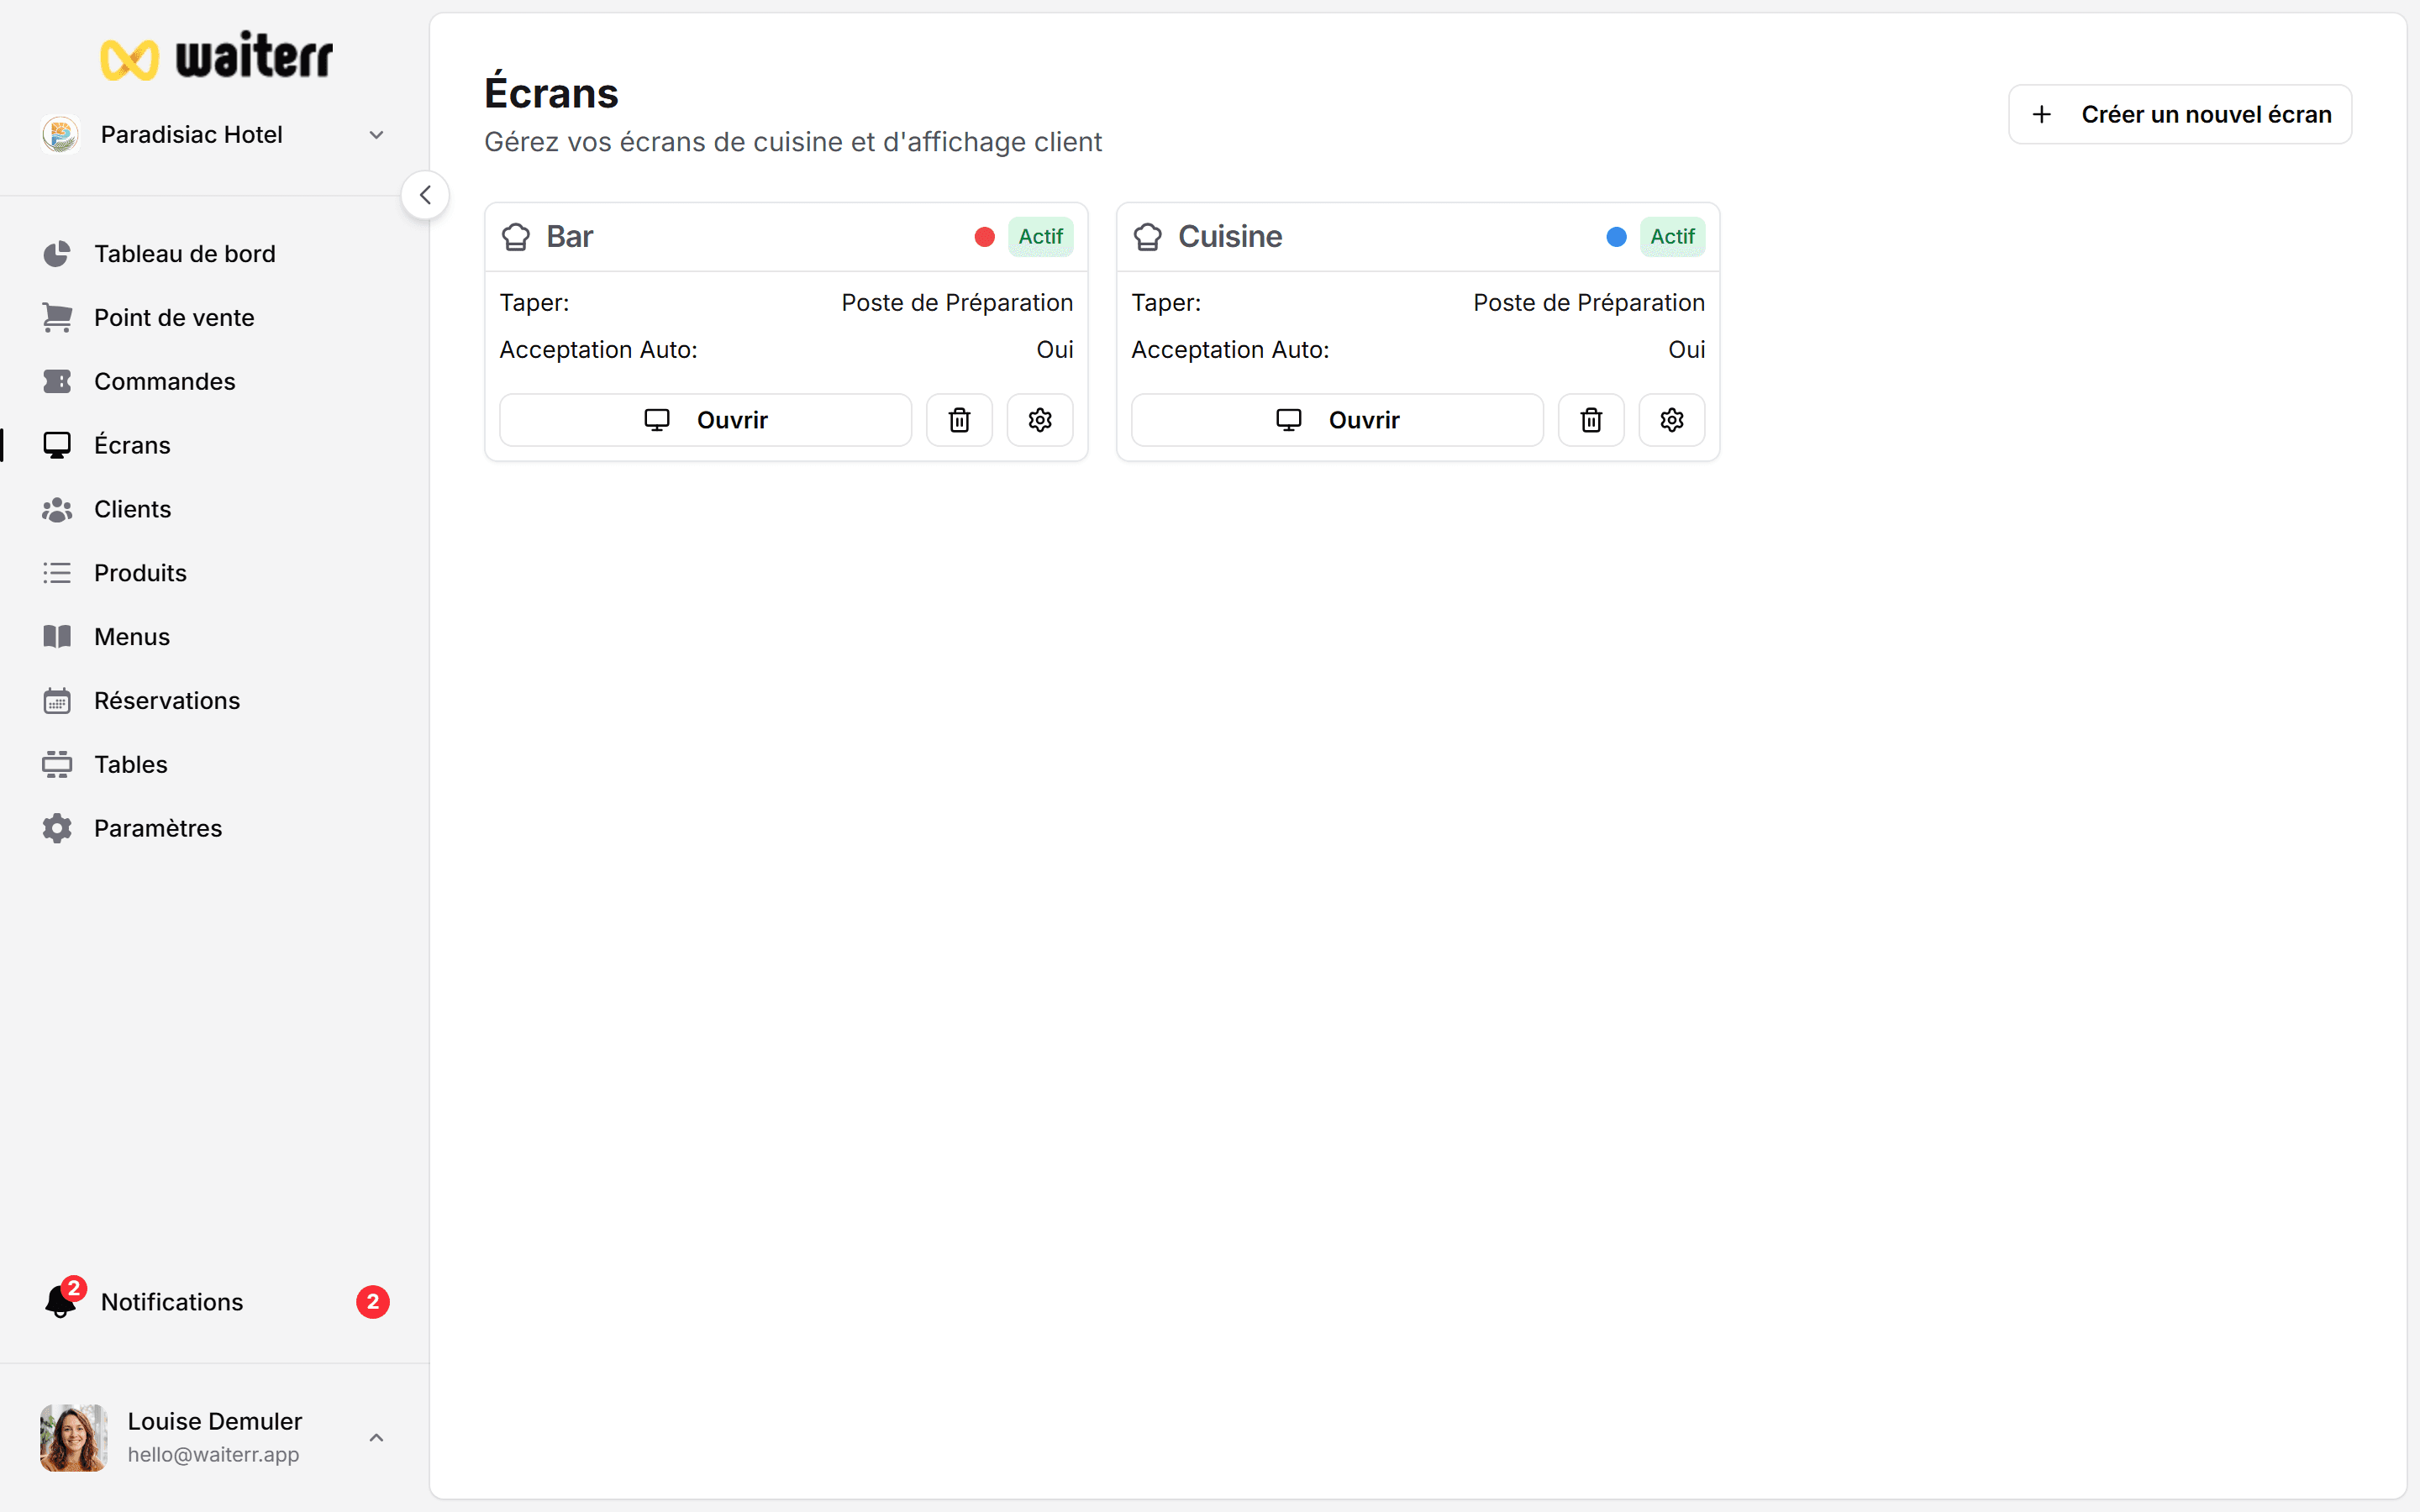
Task: Open the Clients page
Action: click(x=133, y=510)
